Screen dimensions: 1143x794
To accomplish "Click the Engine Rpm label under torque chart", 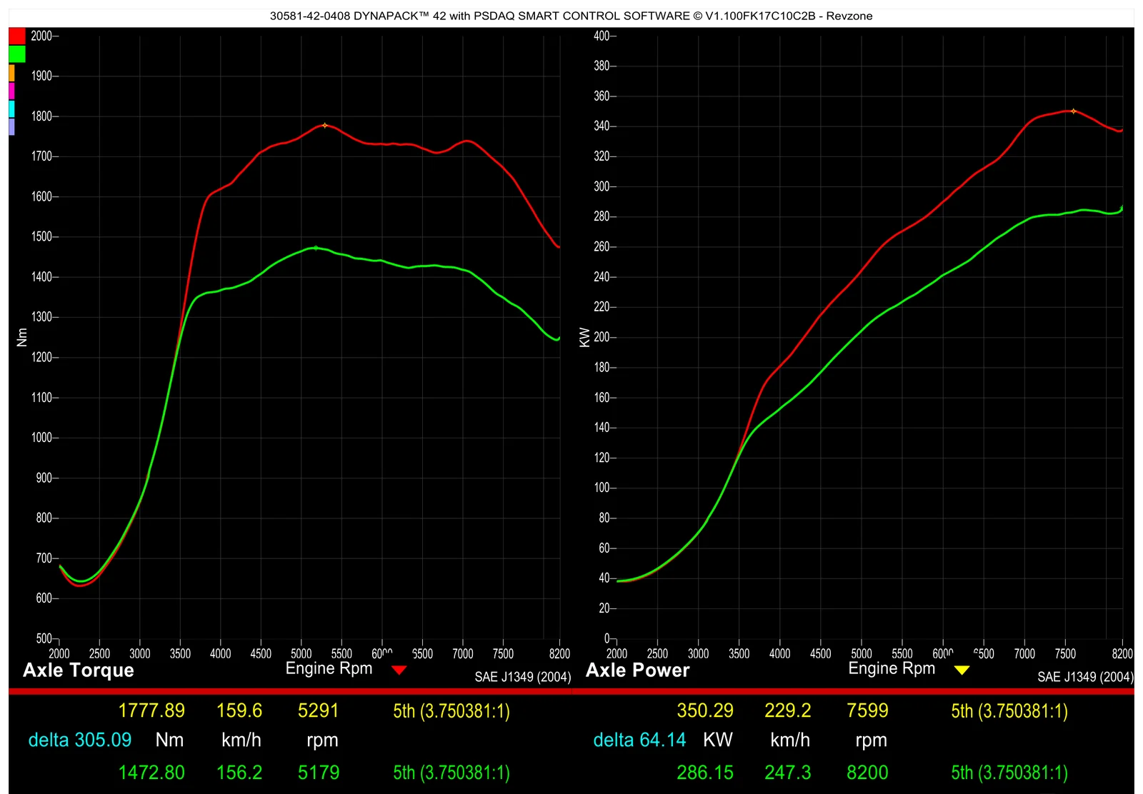I will click(329, 669).
